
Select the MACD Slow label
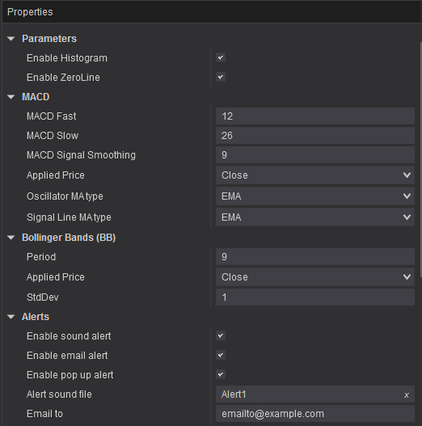click(x=53, y=136)
